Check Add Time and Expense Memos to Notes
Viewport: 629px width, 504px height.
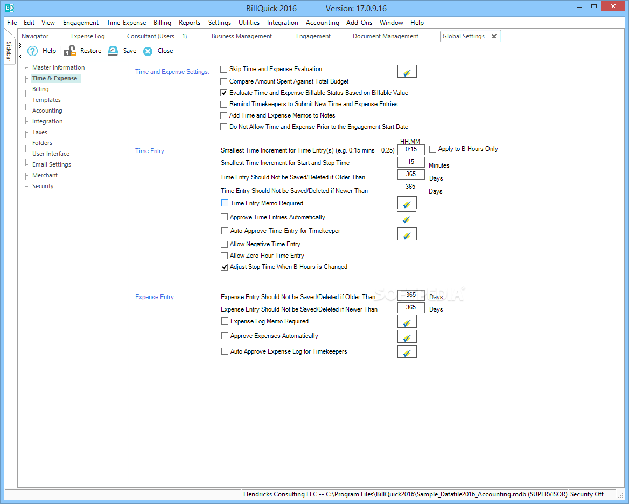224,116
